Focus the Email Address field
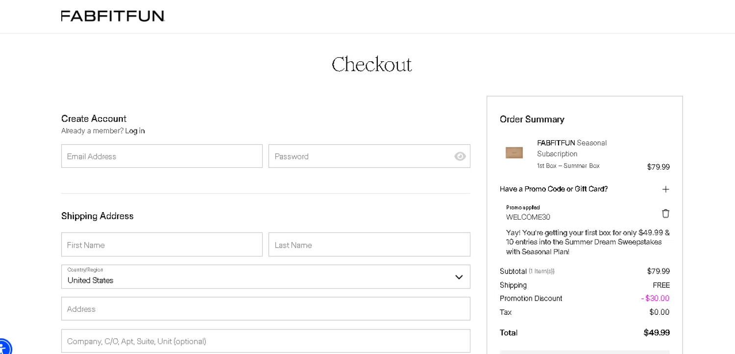The width and height of the screenshot is (735, 354). click(162, 156)
